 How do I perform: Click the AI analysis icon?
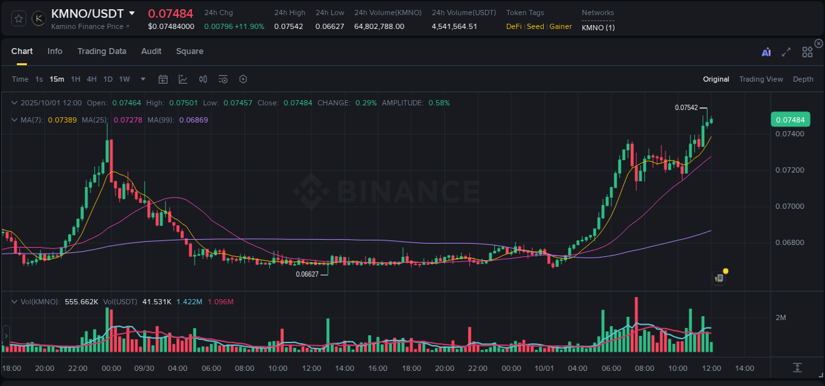click(765, 51)
